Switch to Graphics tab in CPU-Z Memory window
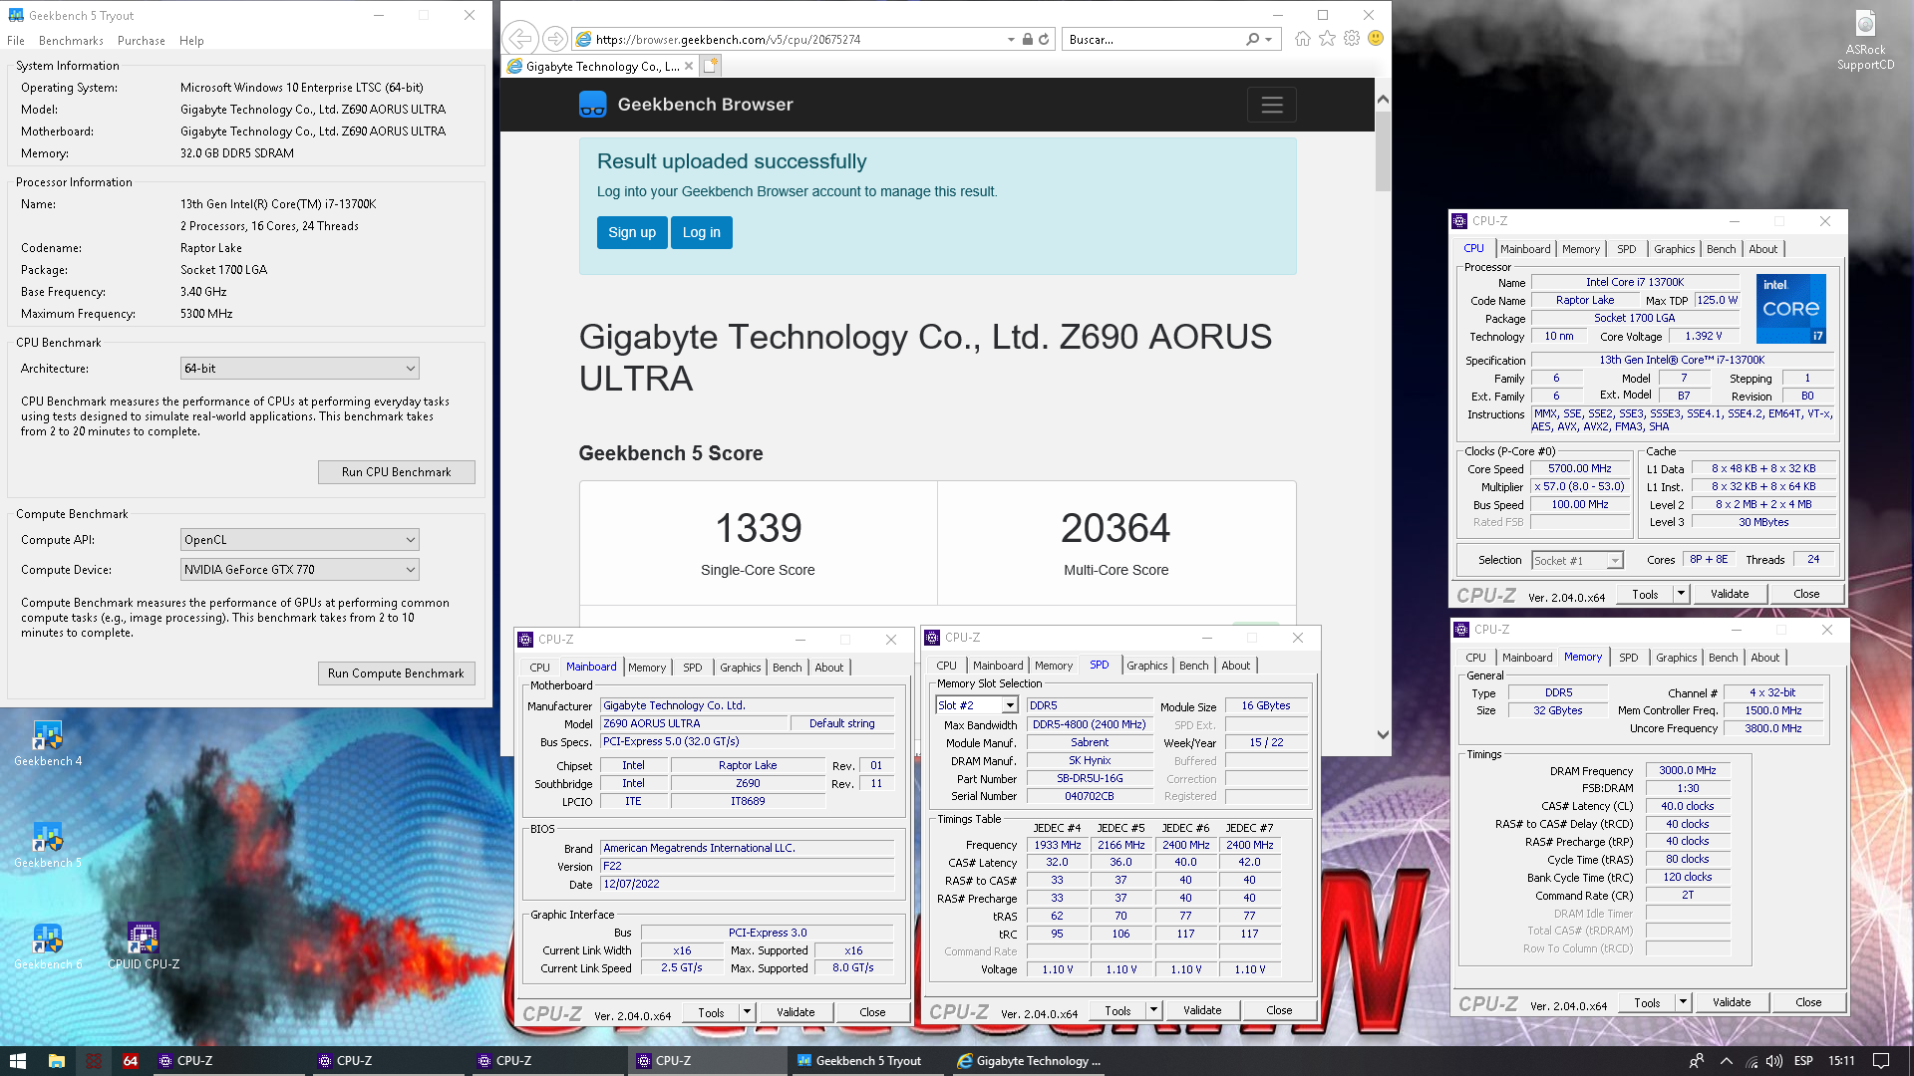Image resolution: width=1914 pixels, height=1076 pixels. [x=1676, y=658]
